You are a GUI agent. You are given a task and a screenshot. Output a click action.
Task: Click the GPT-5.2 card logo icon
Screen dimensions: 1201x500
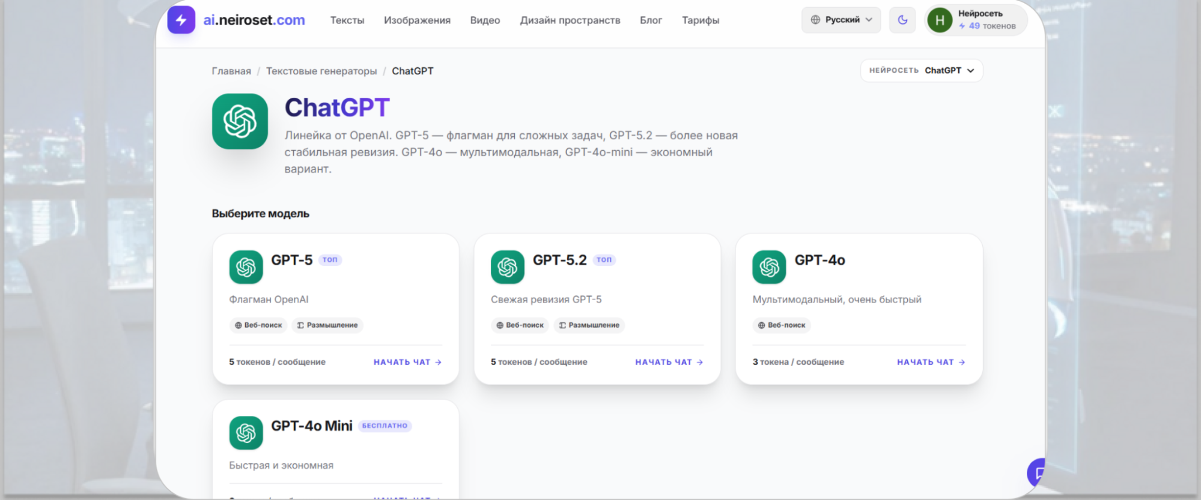pos(508,267)
